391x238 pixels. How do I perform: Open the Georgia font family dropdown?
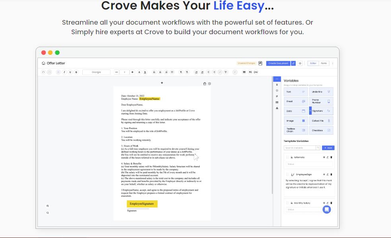coord(97,72)
